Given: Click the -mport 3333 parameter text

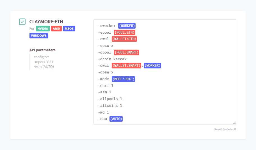Looking at the screenshot, I should 44,62.
